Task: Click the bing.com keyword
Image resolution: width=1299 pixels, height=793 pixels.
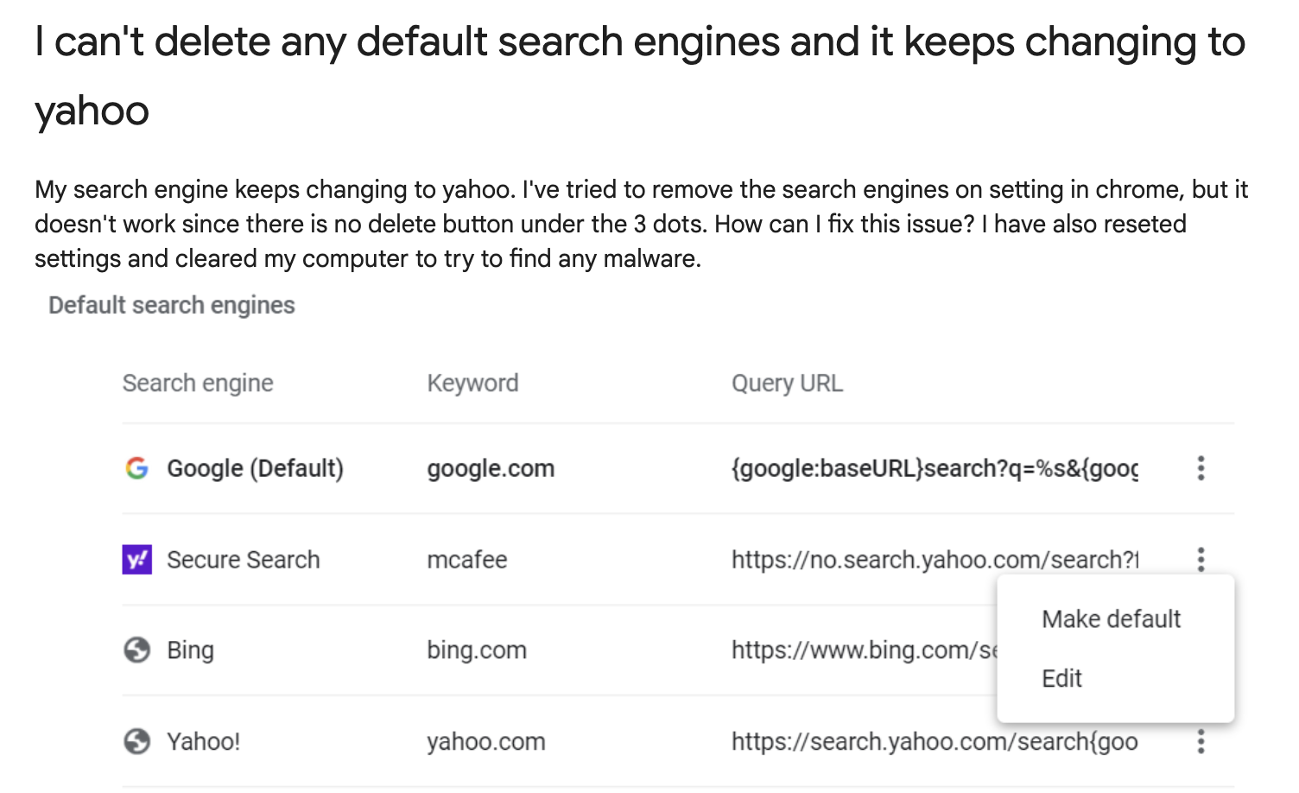Action: pyautogui.click(x=476, y=650)
